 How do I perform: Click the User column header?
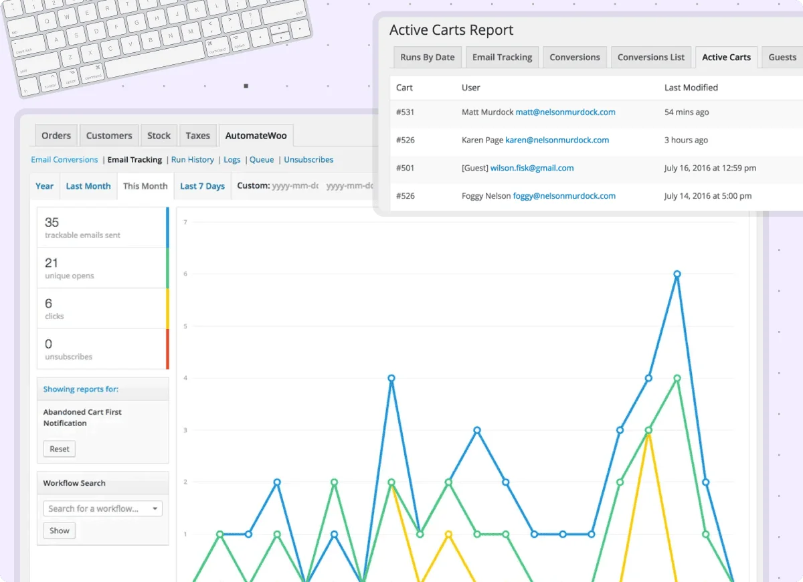tap(471, 88)
